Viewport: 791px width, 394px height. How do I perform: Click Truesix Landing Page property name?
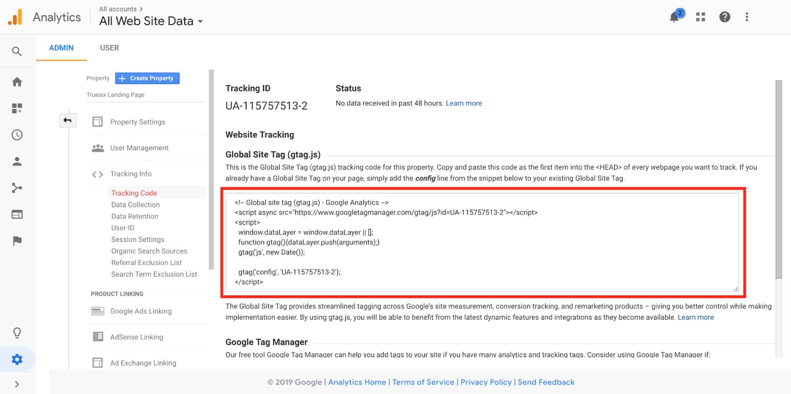[116, 95]
